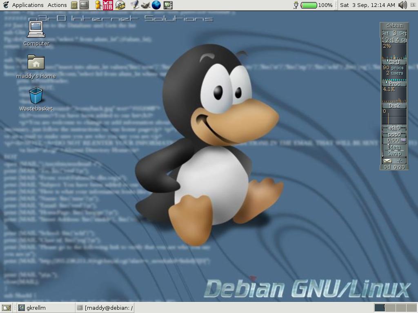Launch the green oscilloscope monitor icon
Viewport: 418px width, 313px height.
tap(168, 5)
